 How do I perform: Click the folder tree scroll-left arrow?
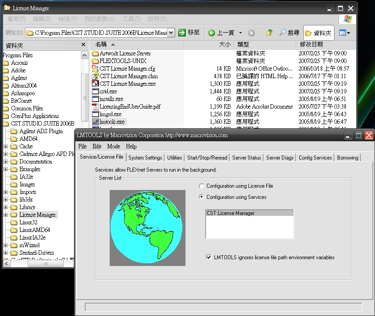6,264
